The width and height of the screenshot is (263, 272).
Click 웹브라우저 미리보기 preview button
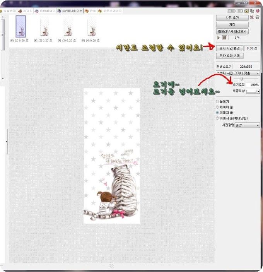tap(232, 31)
